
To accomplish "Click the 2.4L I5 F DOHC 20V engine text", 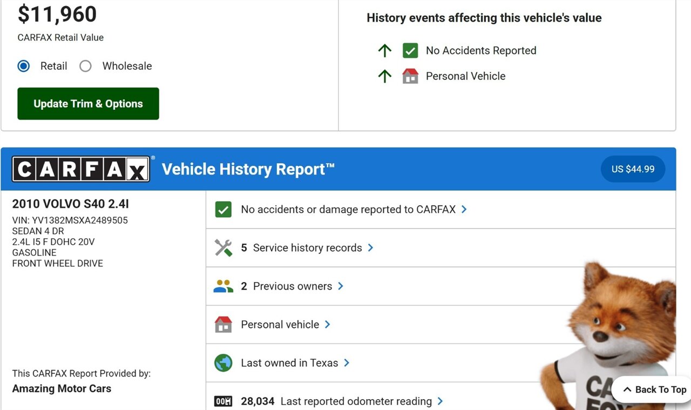I will tap(53, 242).
